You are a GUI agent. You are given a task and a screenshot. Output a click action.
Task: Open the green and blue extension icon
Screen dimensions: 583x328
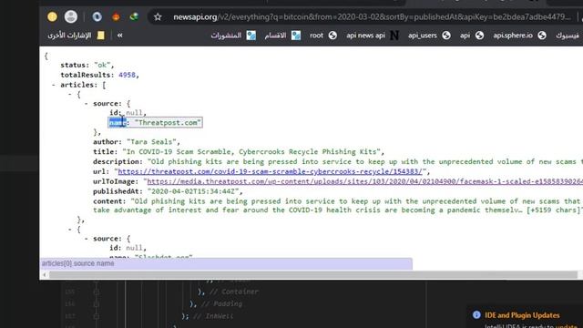[x=134, y=16]
